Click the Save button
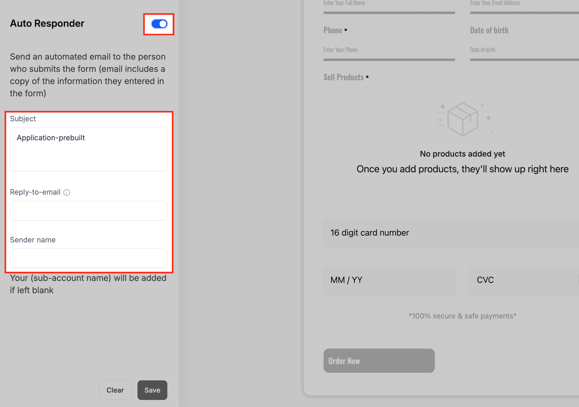The image size is (579, 407). click(152, 390)
